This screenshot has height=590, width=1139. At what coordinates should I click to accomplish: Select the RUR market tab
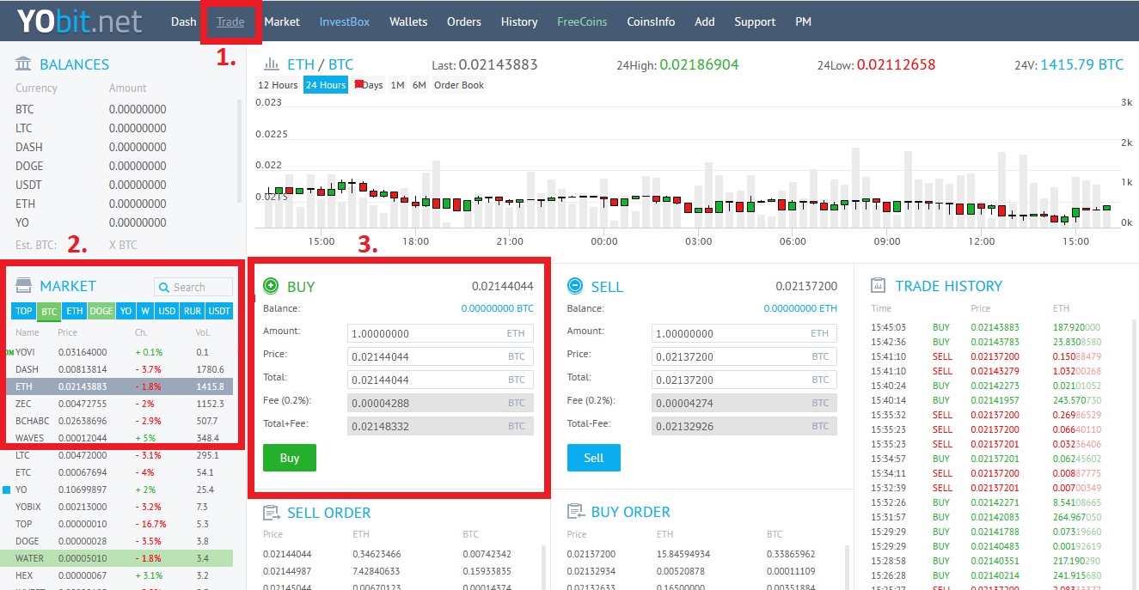(193, 311)
